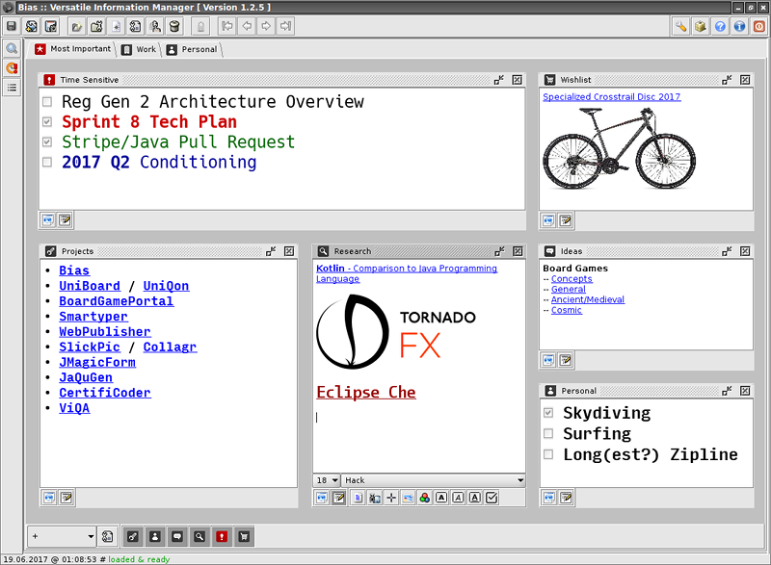
Task: Click the text color RGB circles icon
Action: coord(425,498)
